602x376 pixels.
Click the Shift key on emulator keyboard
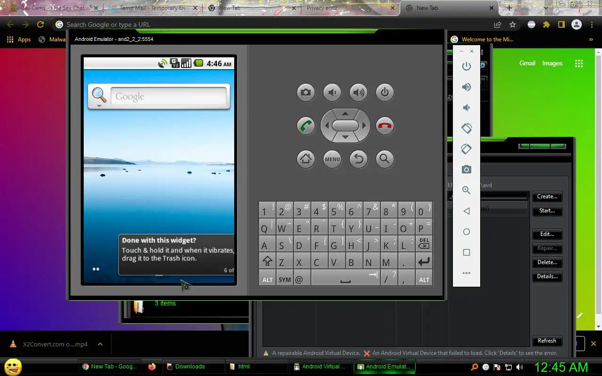pos(267,262)
